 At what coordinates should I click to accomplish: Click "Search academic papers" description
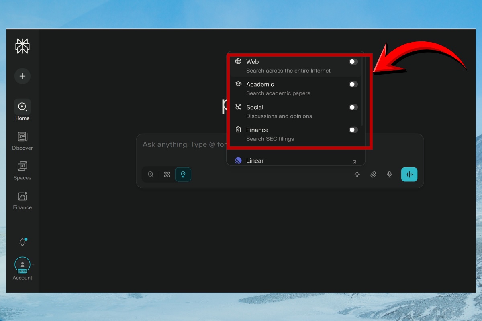pos(278,93)
